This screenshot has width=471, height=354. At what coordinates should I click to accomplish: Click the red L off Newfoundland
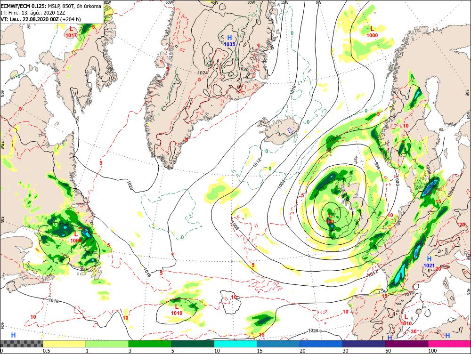[76, 237]
